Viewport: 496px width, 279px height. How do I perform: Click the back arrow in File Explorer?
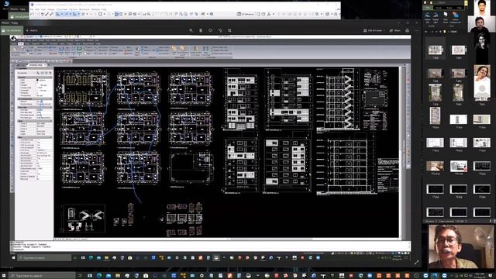click(x=425, y=32)
